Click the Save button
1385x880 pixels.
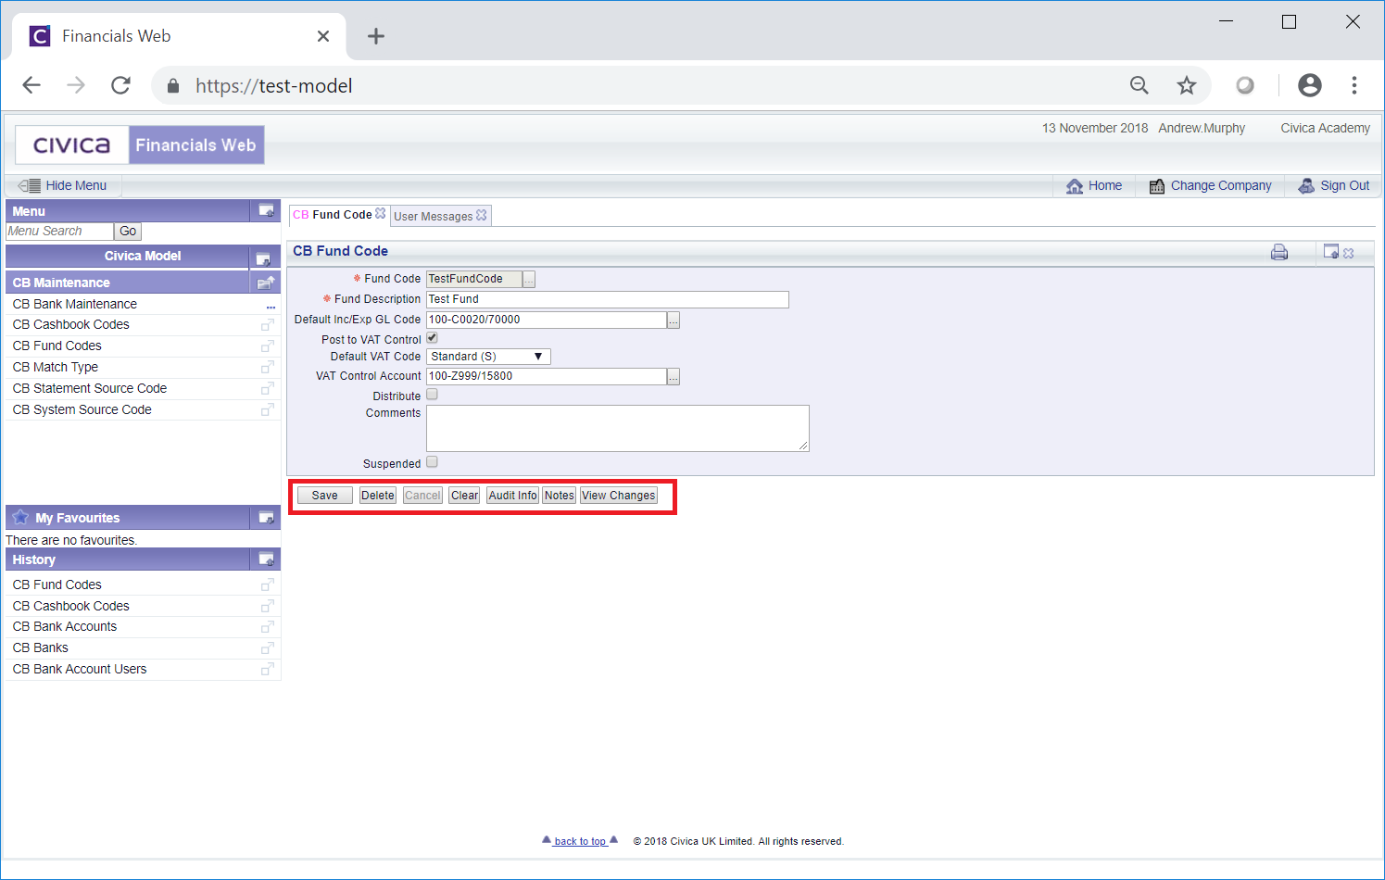pyautogui.click(x=324, y=496)
